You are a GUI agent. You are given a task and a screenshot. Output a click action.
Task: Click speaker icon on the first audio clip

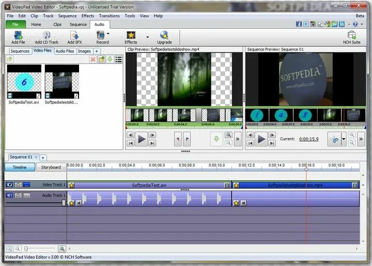pos(79,203)
